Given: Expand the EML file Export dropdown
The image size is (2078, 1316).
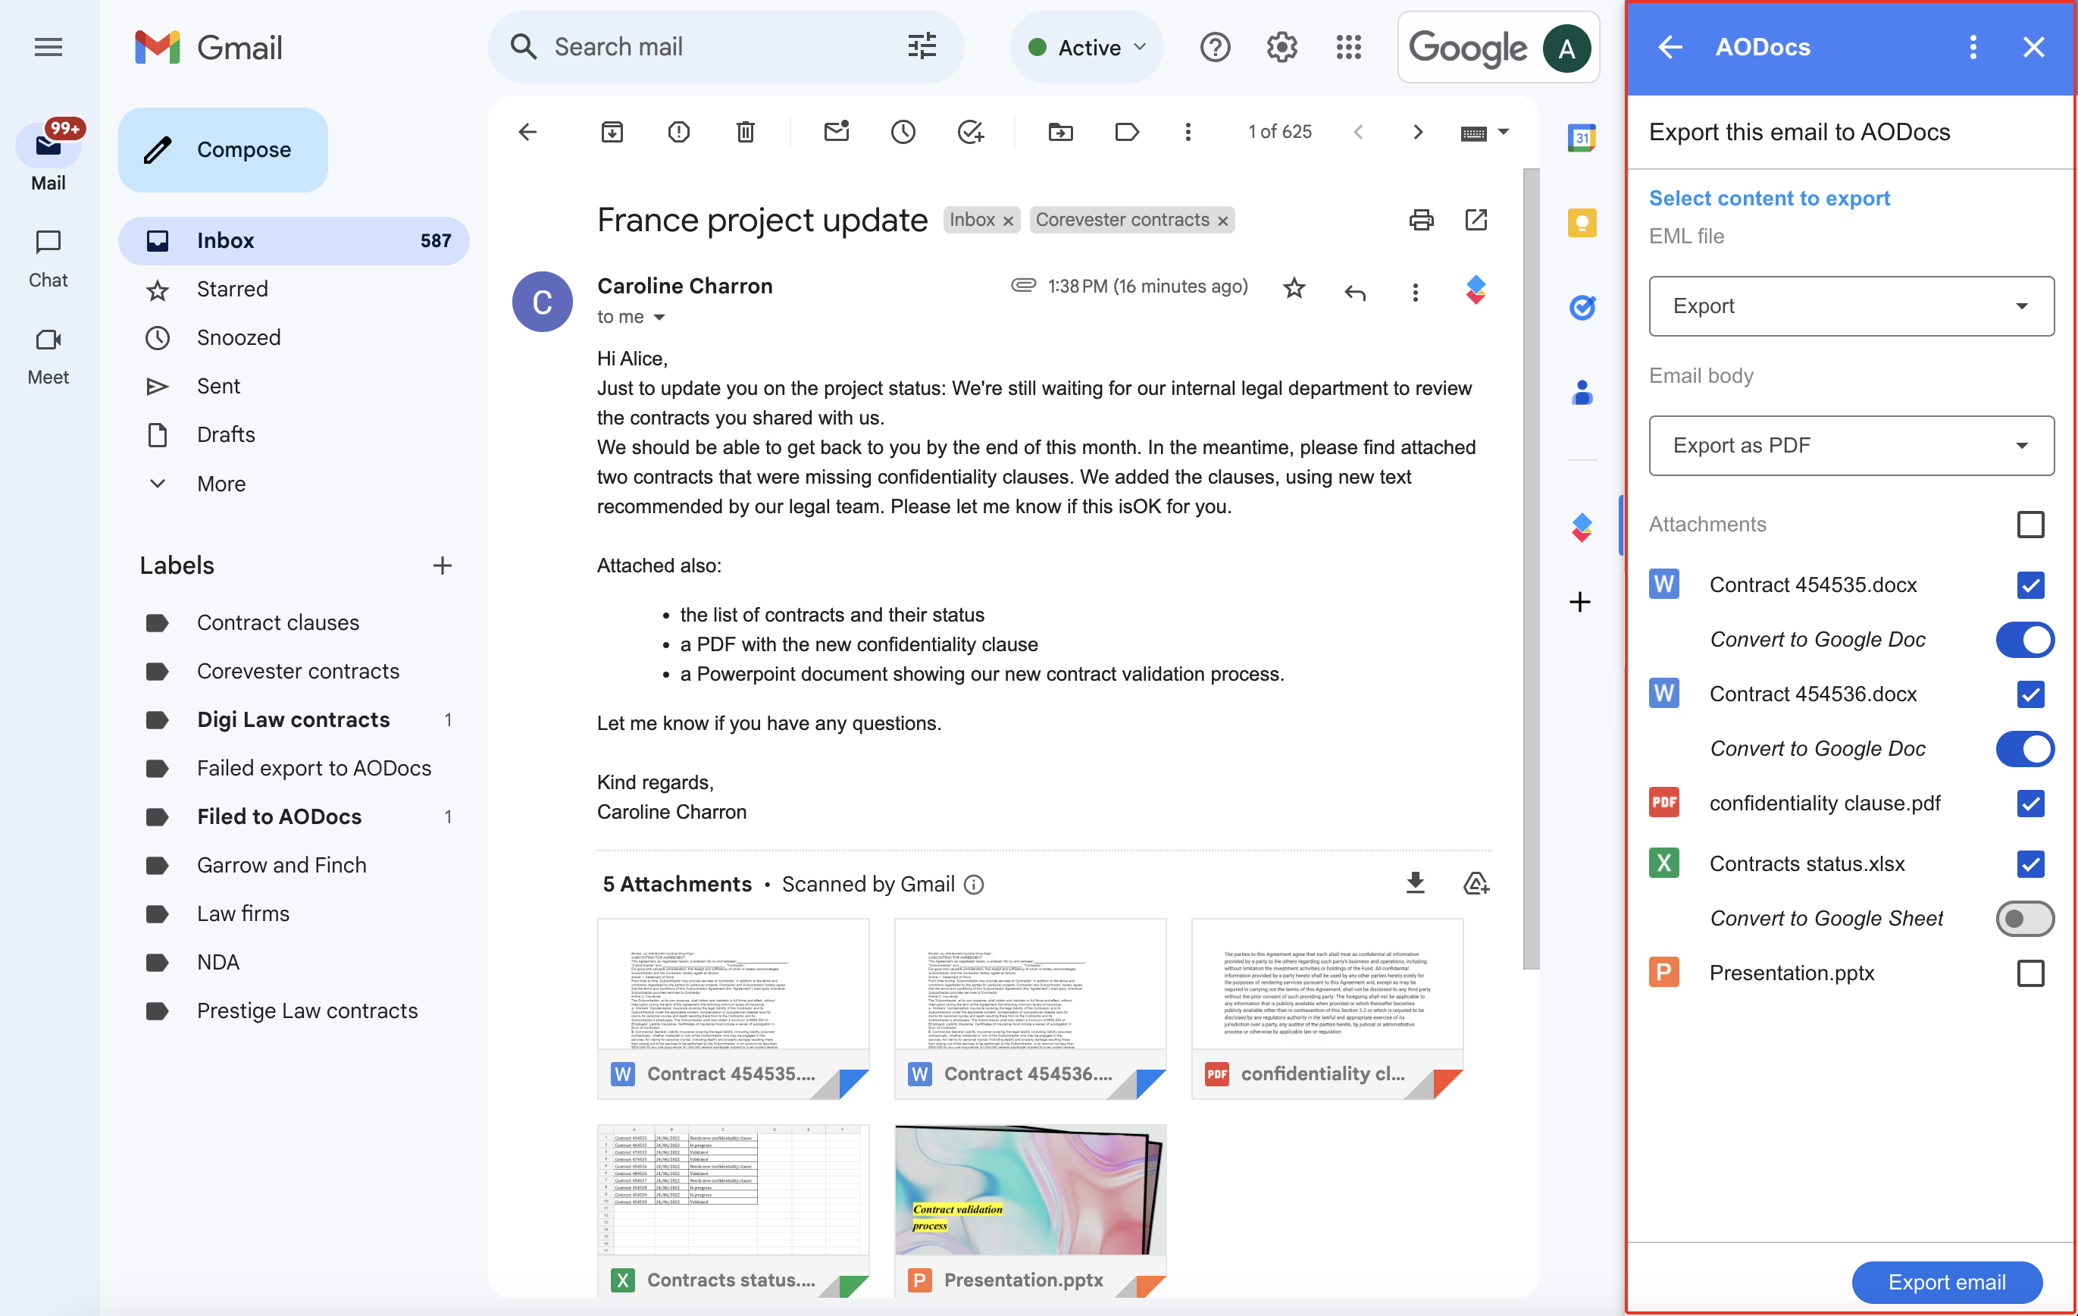Looking at the screenshot, I should tap(1850, 305).
